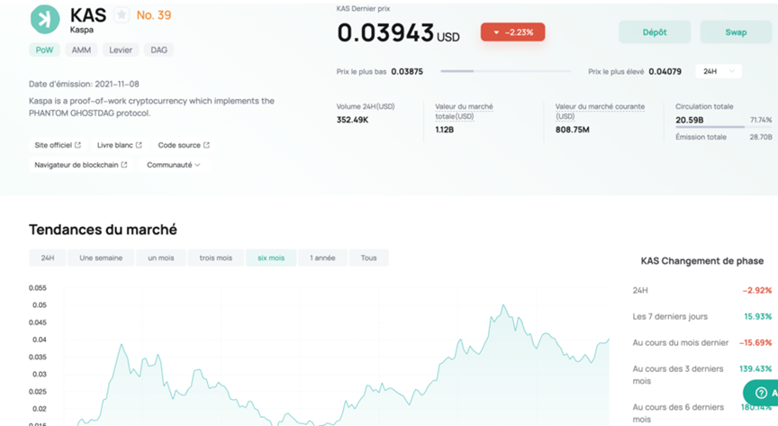
Task: Open the external link icon beside Code source
Action: 206,145
